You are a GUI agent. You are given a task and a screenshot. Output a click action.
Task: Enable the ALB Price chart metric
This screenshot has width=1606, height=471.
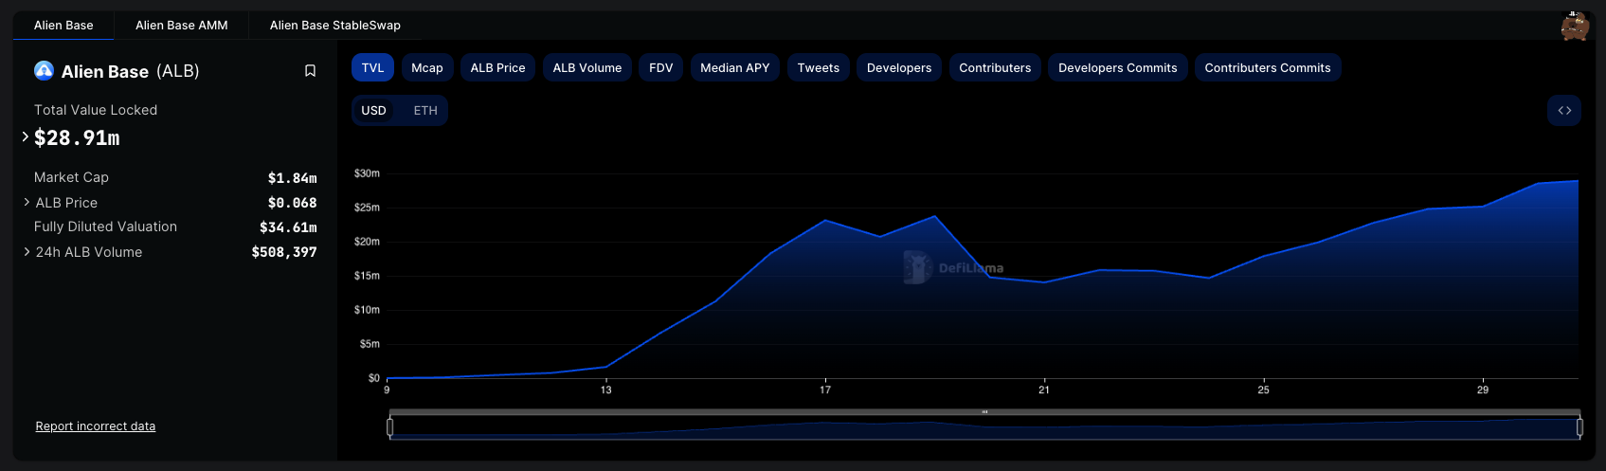[497, 68]
